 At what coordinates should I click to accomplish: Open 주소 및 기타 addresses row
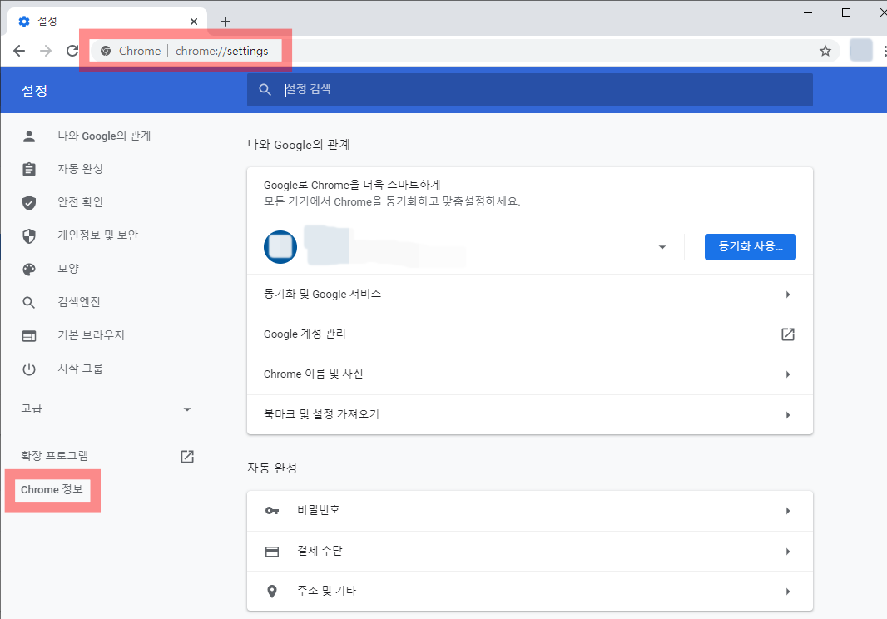point(529,592)
